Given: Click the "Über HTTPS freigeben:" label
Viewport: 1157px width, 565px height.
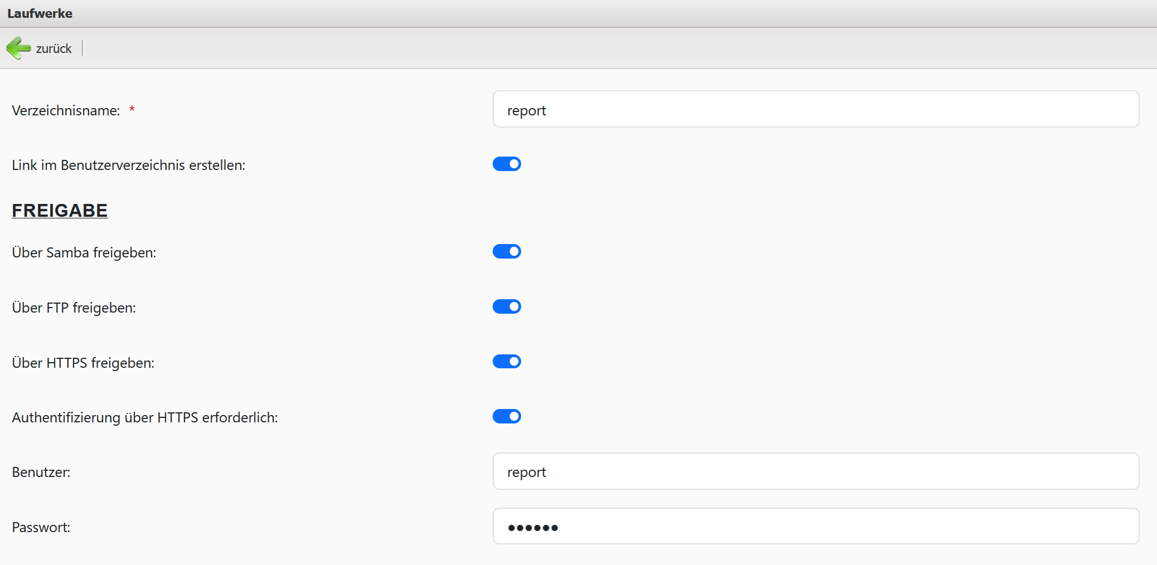Looking at the screenshot, I should tap(83, 363).
